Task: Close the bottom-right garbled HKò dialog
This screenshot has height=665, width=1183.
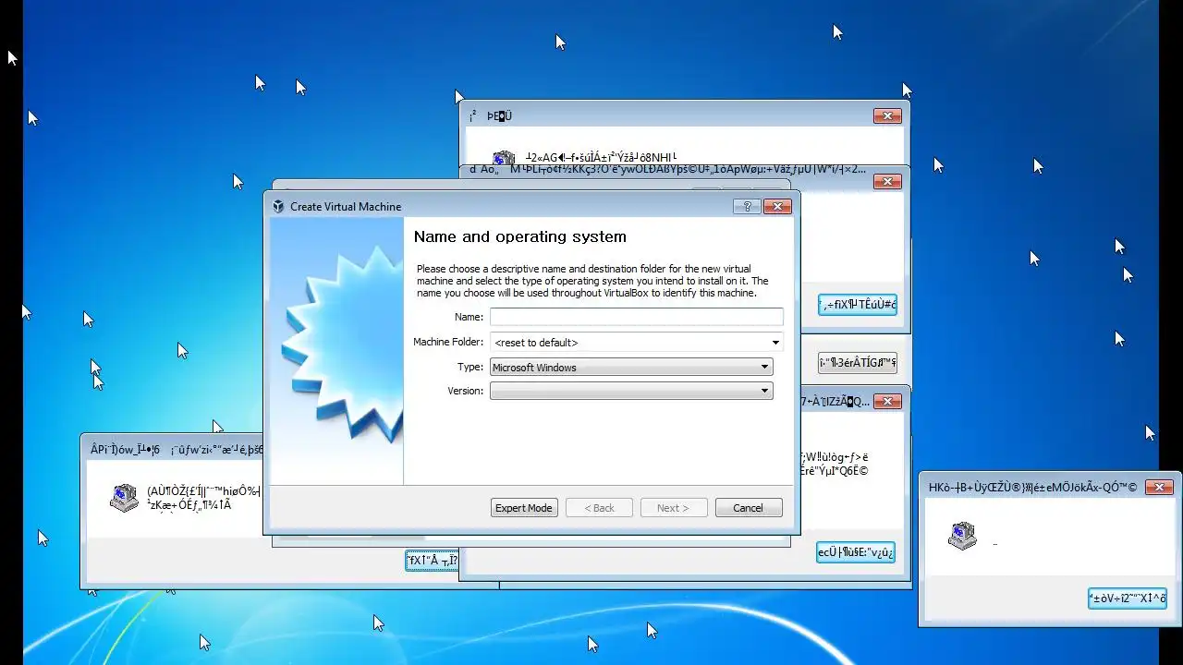Action: pos(1159,487)
